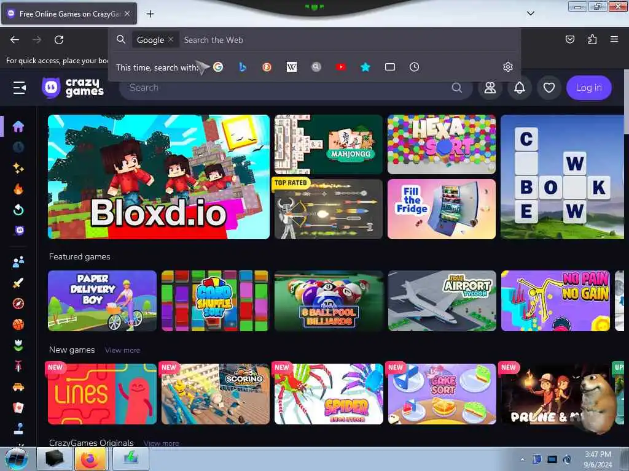Collapse the CrazyGames sidebar menu
The height and width of the screenshot is (471, 629).
click(x=19, y=87)
